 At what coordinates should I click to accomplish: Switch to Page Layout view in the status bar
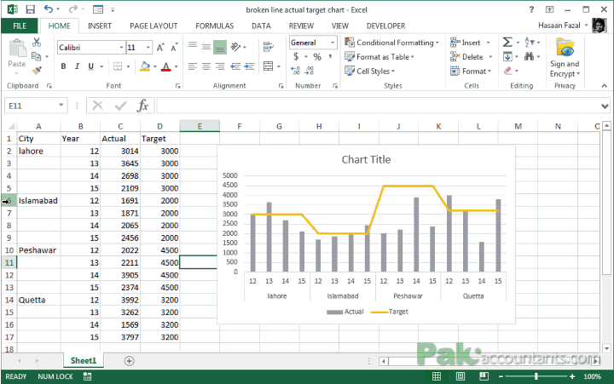[x=460, y=376]
